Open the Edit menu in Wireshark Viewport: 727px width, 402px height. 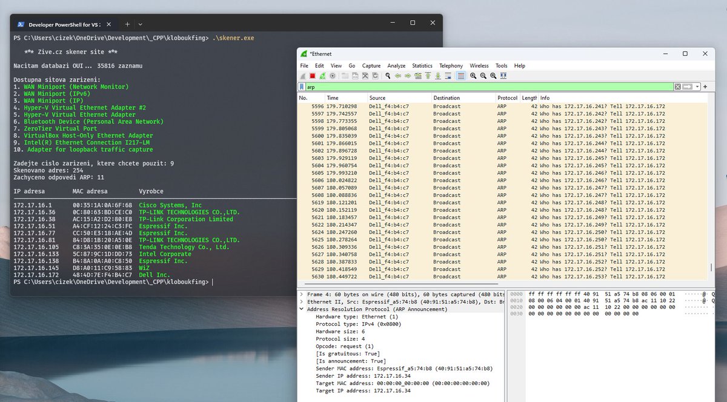coord(319,65)
